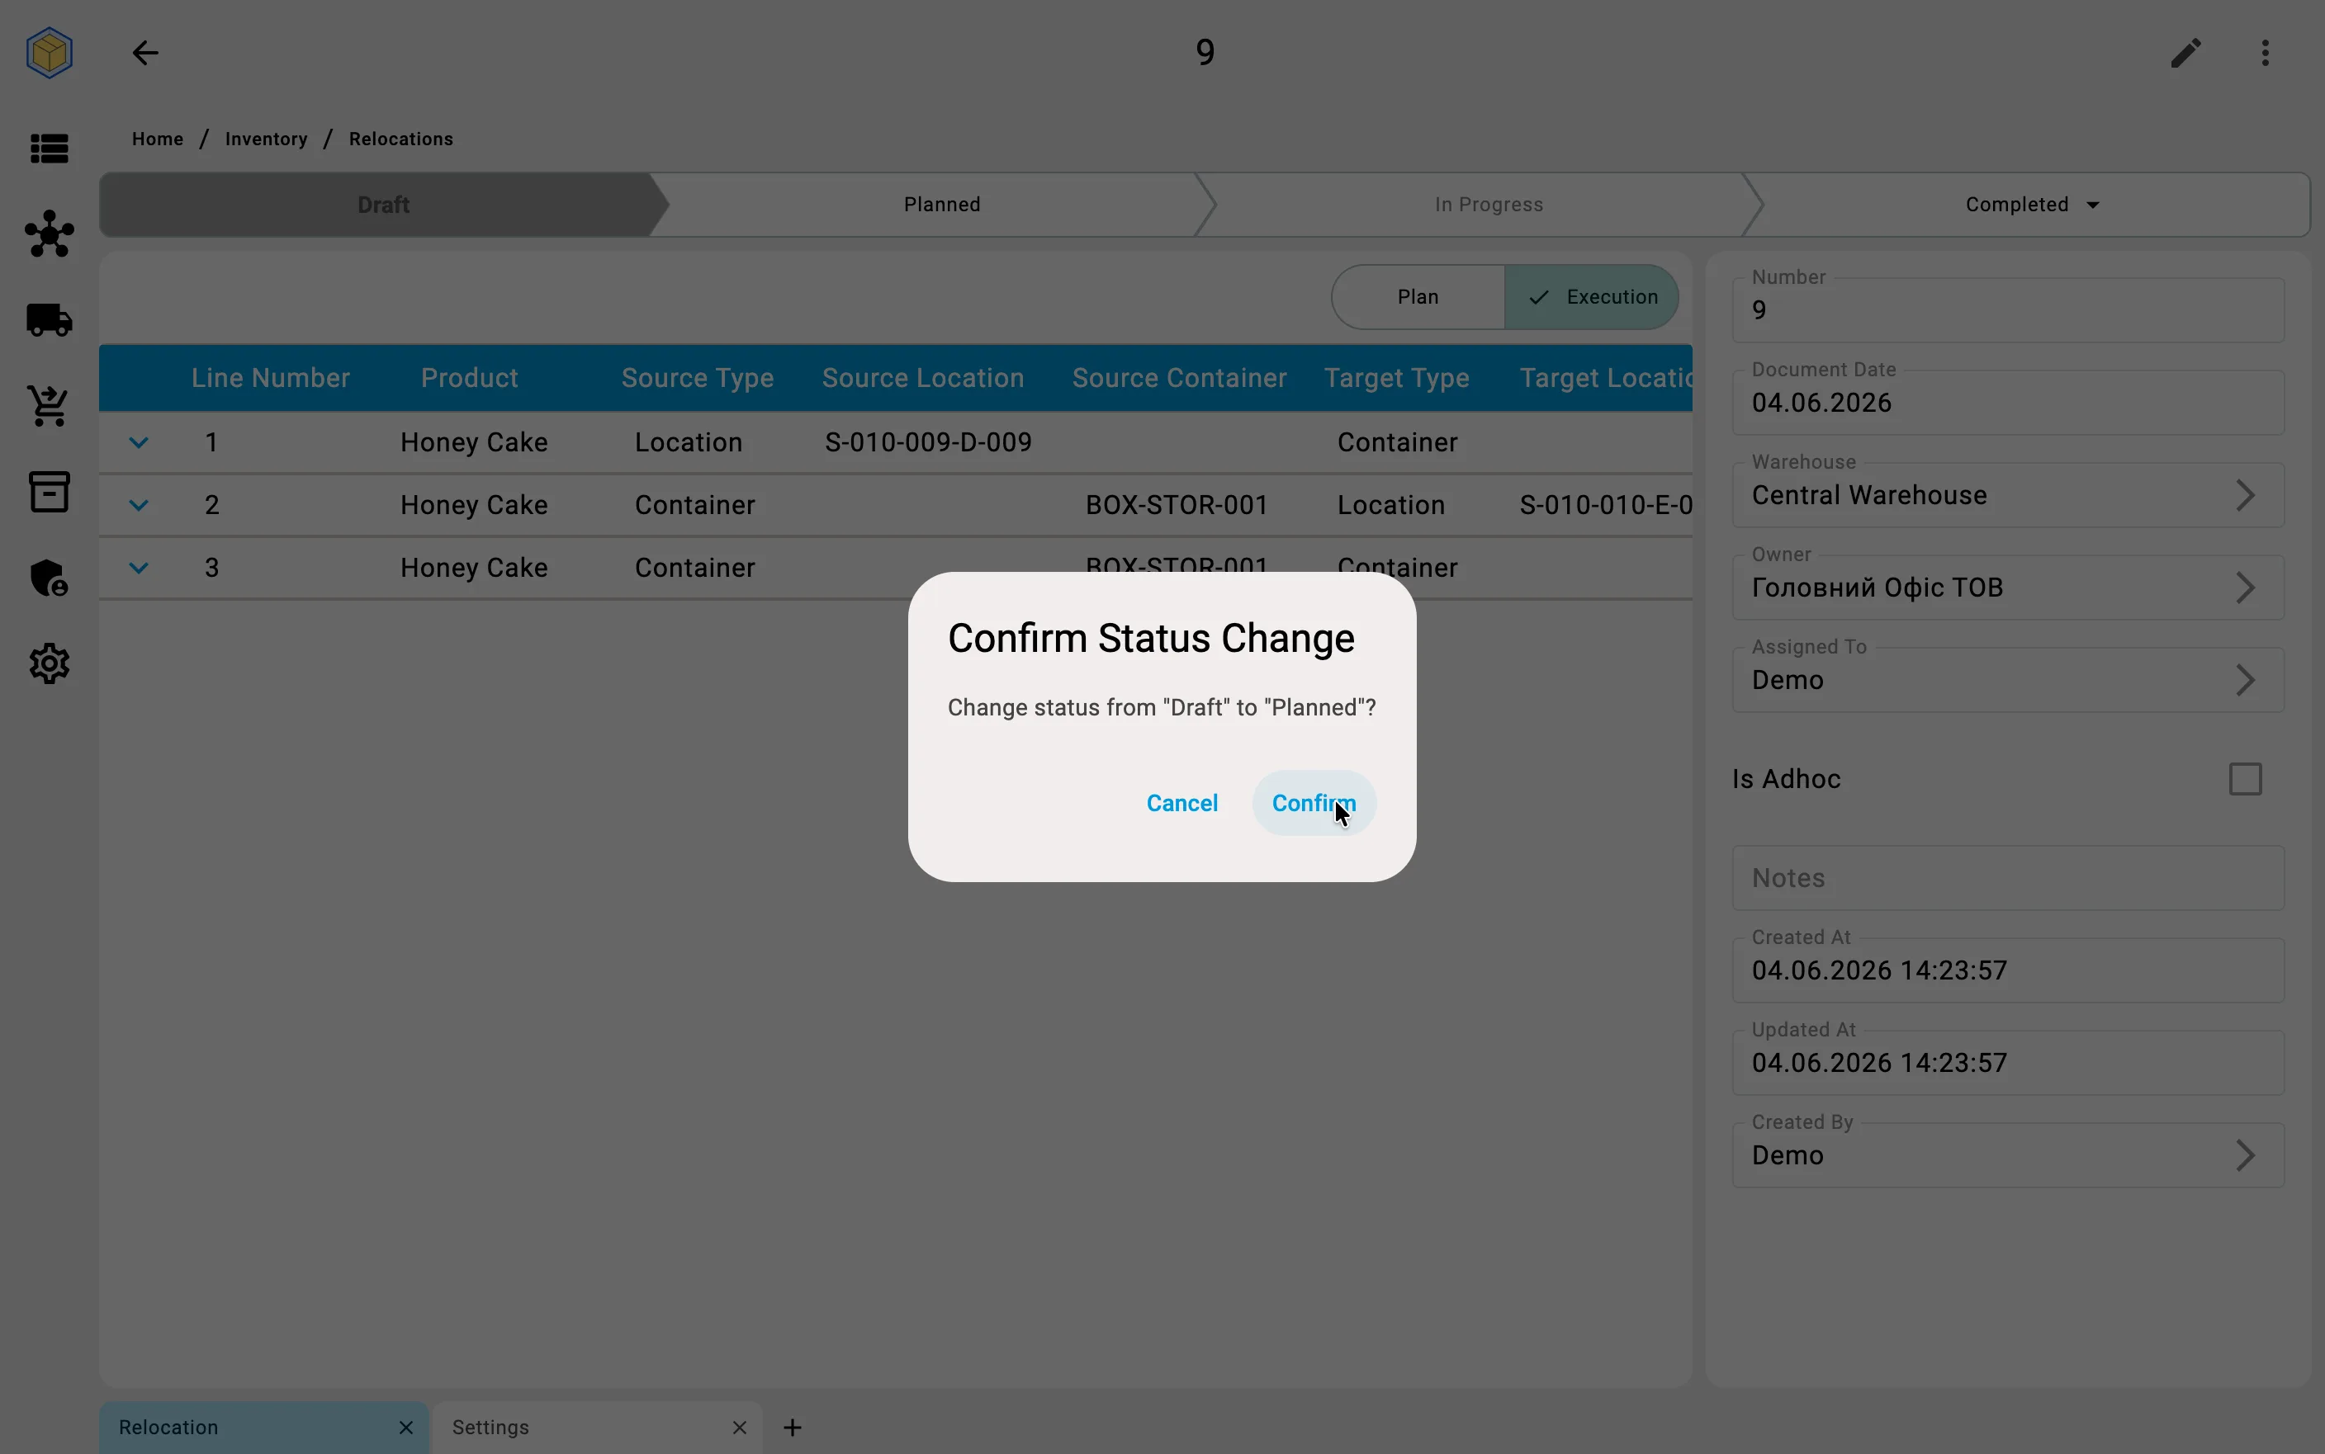
Task: Click the pencil edit icon
Action: click(2185, 53)
